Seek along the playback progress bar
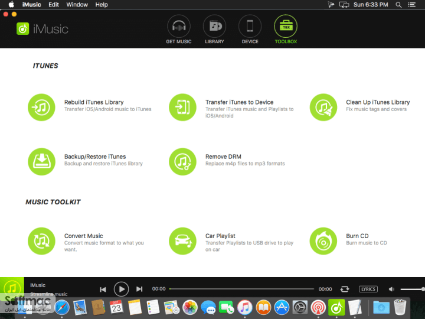This screenshot has height=319, width=425. pos(241,289)
